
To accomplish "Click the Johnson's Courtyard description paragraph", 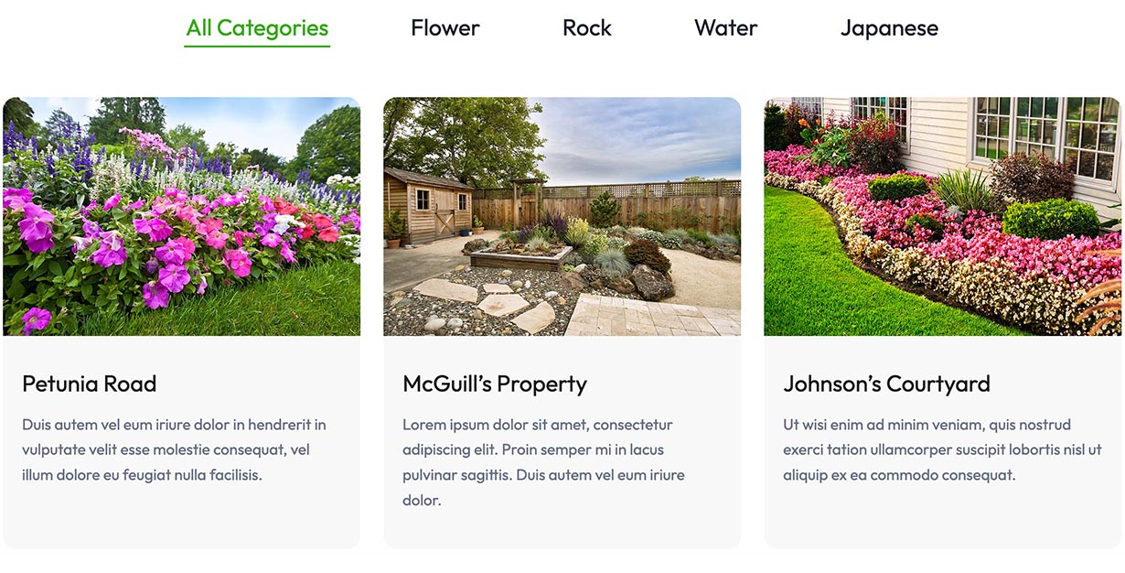I will 942,449.
